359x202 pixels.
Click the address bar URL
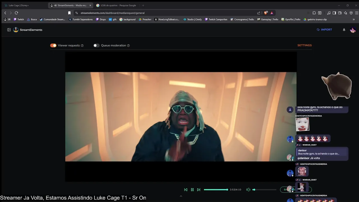point(112,13)
